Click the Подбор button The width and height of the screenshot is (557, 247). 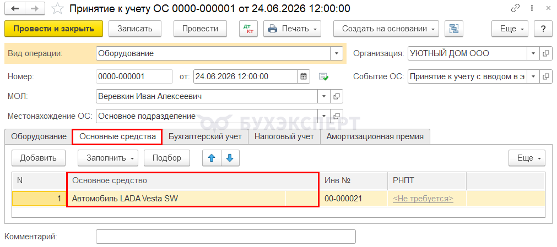coord(166,158)
